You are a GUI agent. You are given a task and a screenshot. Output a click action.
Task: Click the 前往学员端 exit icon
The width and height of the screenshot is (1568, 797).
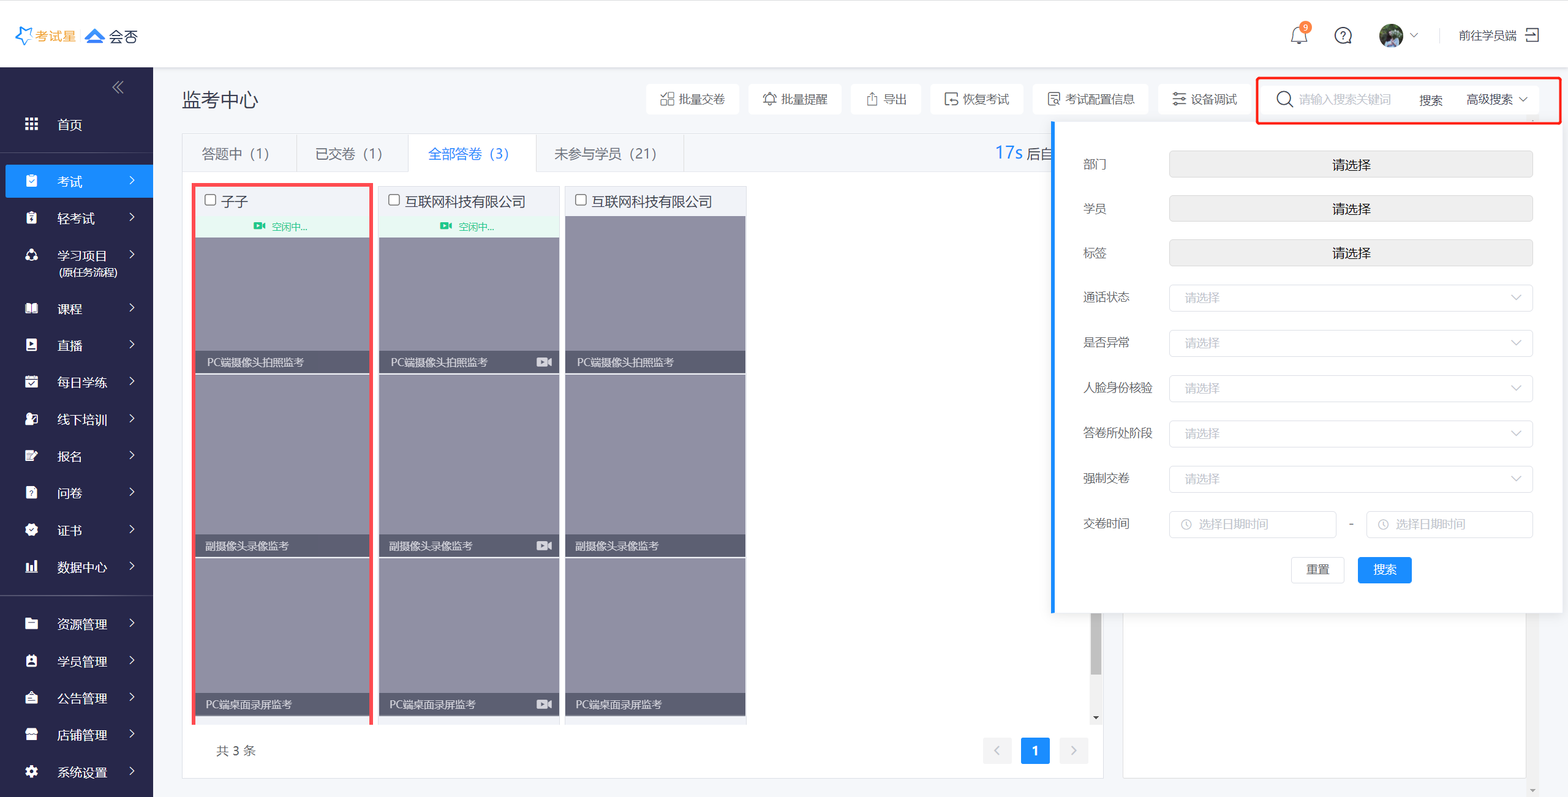tap(1532, 35)
